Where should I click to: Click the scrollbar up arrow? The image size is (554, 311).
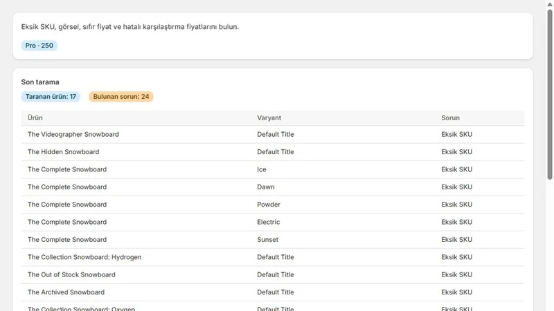(x=550, y=4)
